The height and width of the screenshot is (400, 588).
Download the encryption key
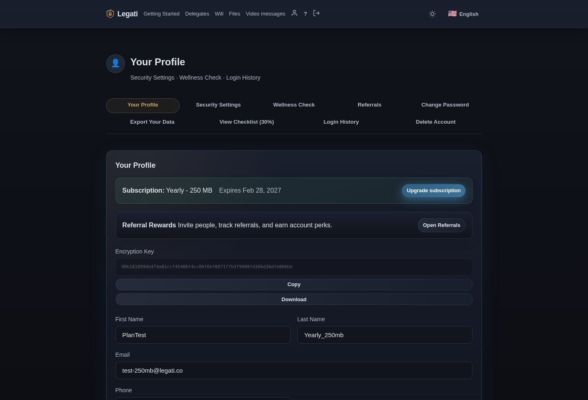(294, 299)
